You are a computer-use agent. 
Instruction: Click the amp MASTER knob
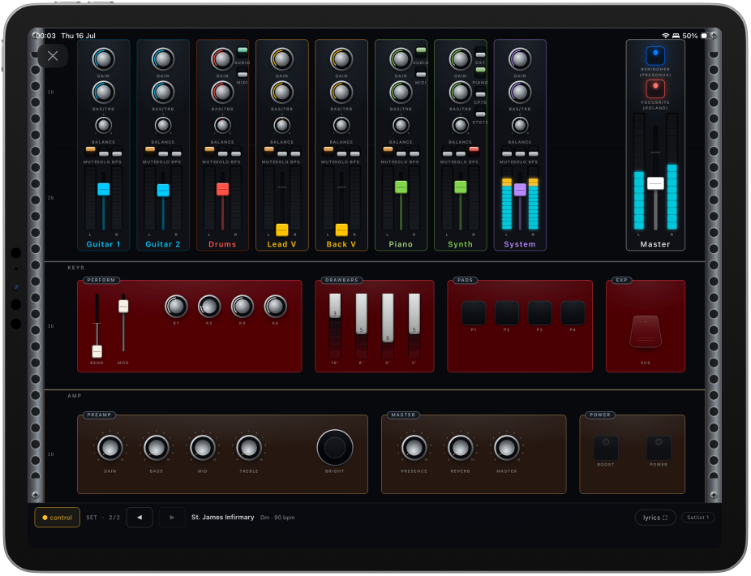(507, 448)
